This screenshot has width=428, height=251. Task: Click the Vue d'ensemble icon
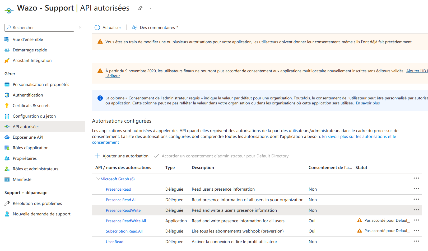click(x=7, y=39)
